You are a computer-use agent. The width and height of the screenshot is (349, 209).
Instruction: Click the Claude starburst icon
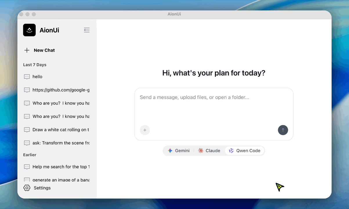(201, 151)
